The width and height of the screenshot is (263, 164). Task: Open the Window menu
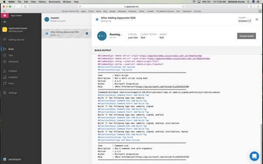(67, 2)
